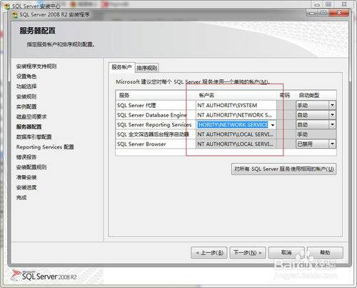Select 设置角色 step in sidebar
Viewport: 357px width, 288px height.
click(x=26, y=76)
